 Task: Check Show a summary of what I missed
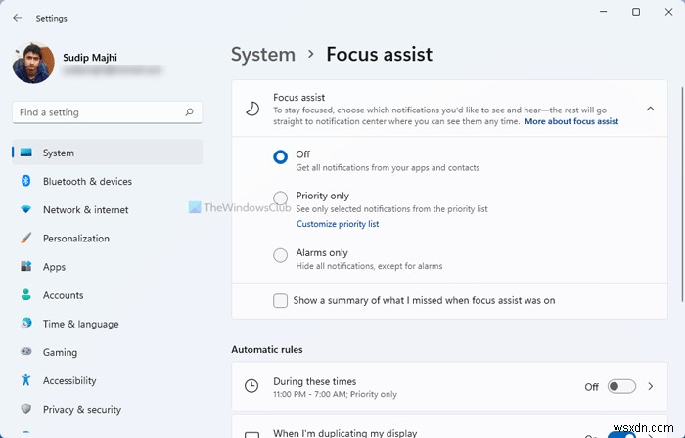tap(280, 300)
